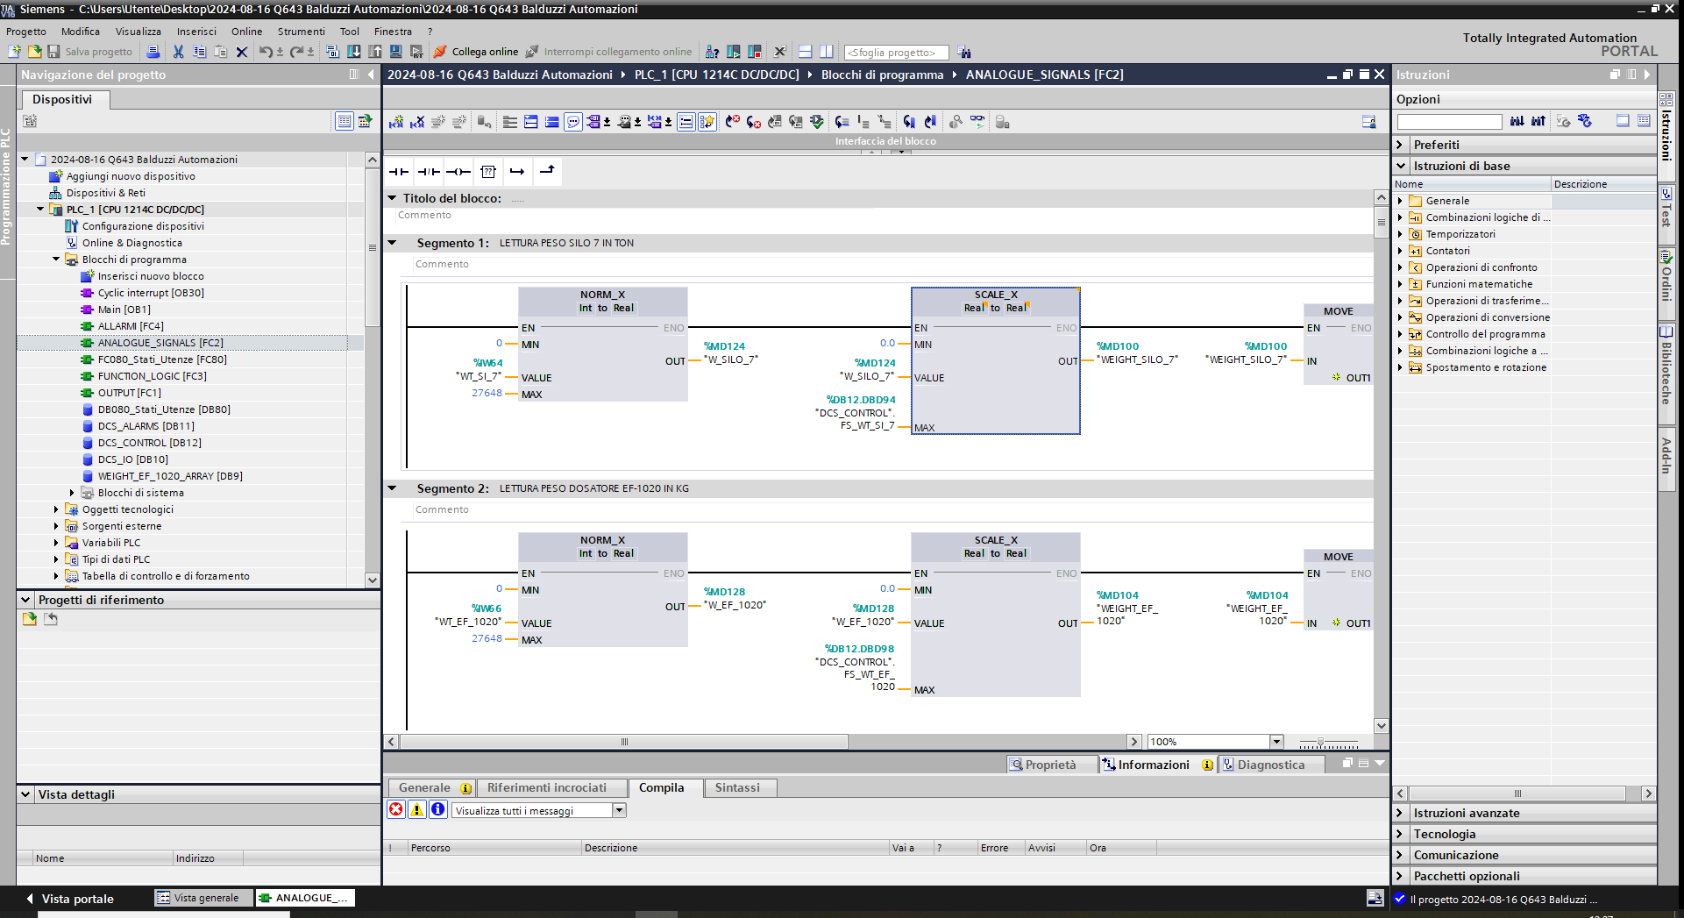Viewport: 1684px width, 918px height.
Task: Toggle the error messages filter
Action: tap(396, 810)
